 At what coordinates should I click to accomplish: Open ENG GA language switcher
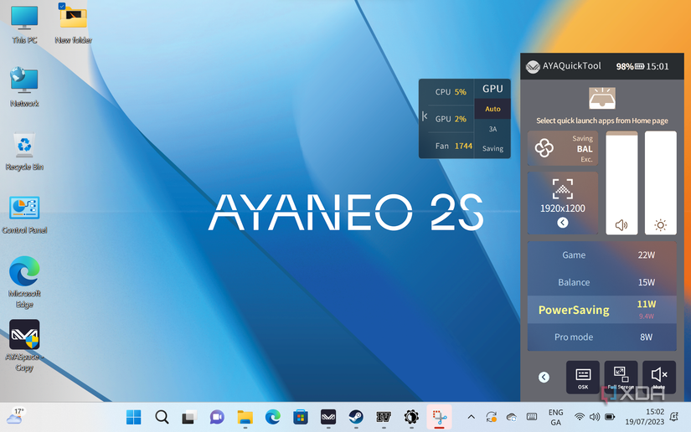point(555,417)
